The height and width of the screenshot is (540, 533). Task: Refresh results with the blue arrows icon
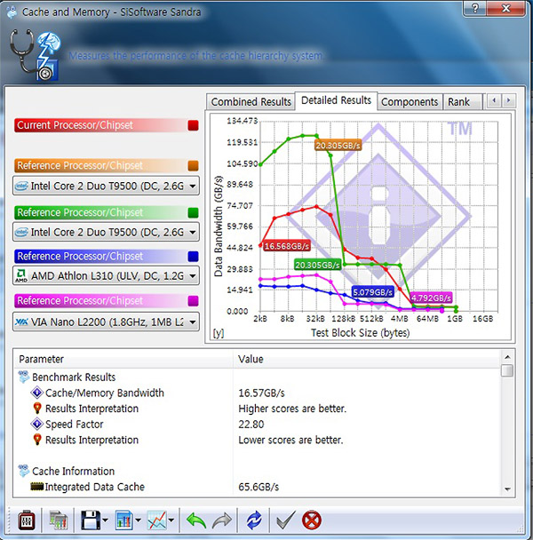click(x=254, y=520)
